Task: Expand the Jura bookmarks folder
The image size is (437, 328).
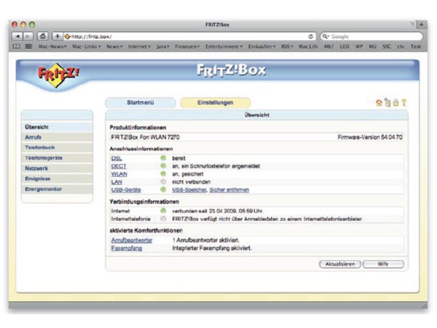Action: [x=163, y=47]
